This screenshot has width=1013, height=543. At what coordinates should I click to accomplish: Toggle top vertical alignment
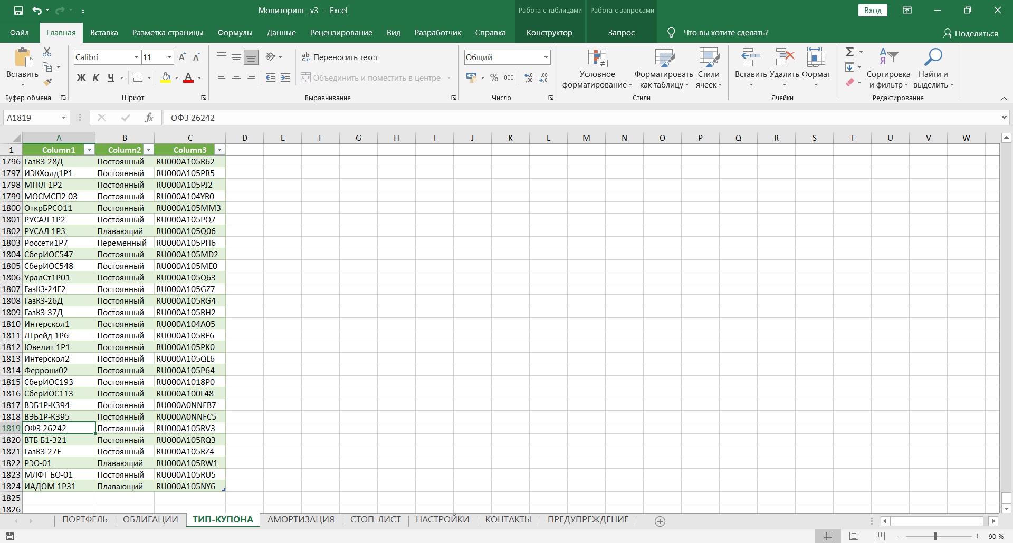pyautogui.click(x=222, y=57)
